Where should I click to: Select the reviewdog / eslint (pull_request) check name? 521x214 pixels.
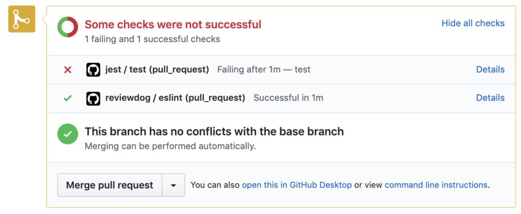pos(175,98)
